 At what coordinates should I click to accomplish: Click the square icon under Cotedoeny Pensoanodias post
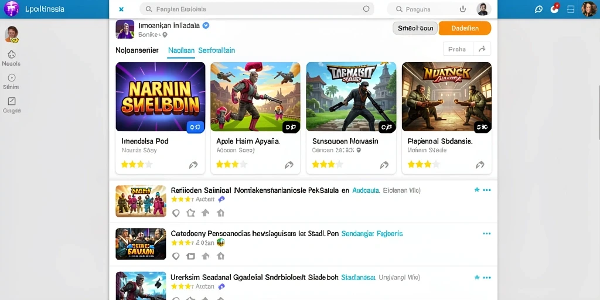point(190,257)
